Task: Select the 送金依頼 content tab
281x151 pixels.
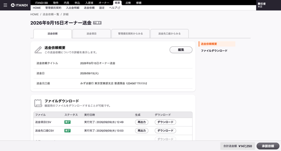Action: point(52,33)
